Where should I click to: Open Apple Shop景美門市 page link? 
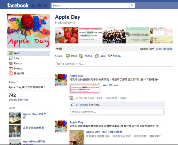point(34,116)
